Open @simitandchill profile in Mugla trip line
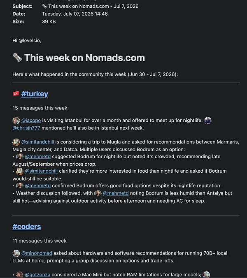Screen dimensions: 247x278 [x=37, y=142]
